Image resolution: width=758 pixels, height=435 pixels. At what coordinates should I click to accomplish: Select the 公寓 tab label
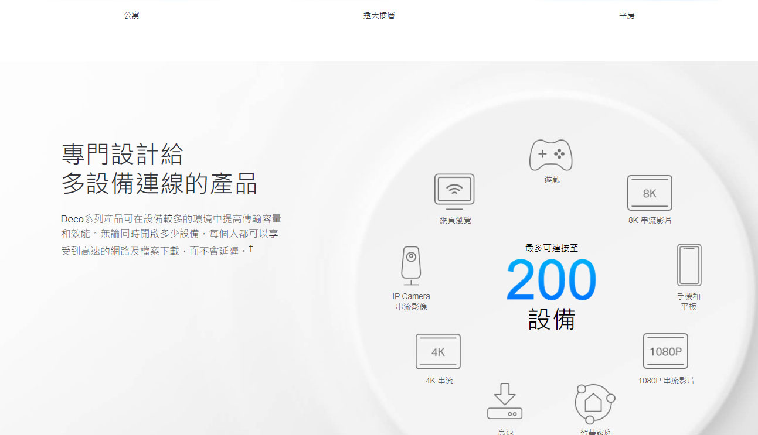click(131, 15)
